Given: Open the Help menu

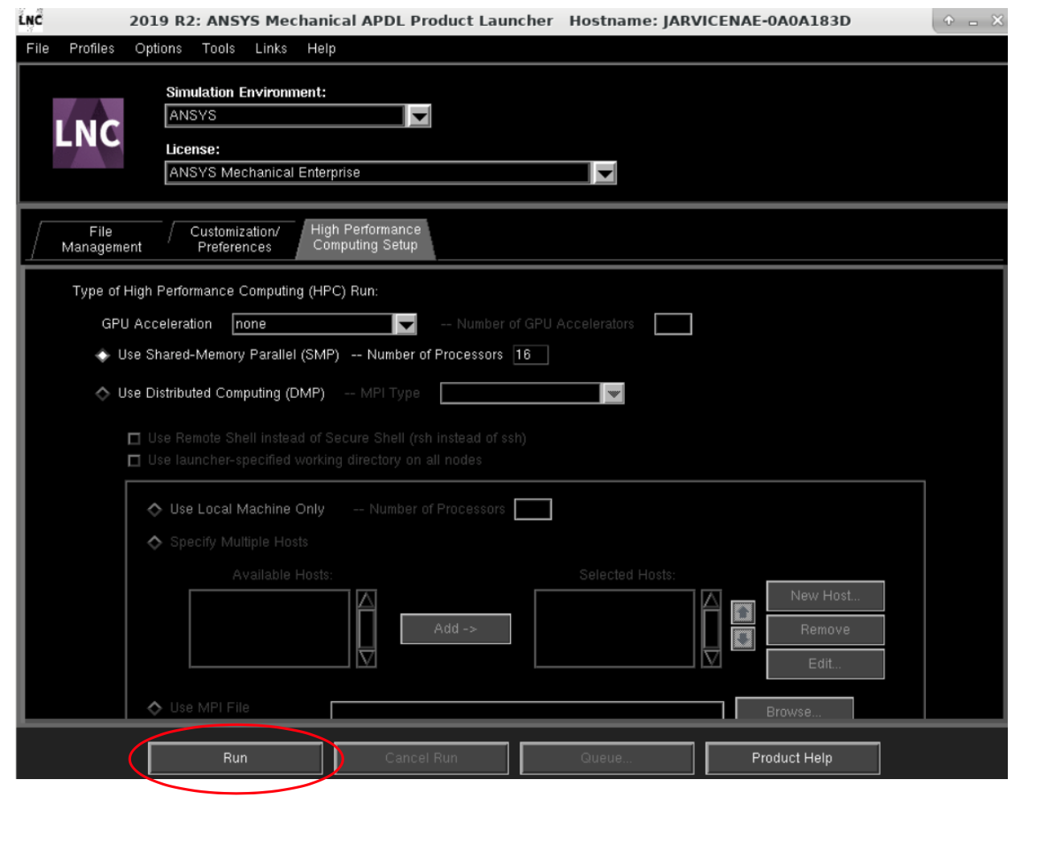Looking at the screenshot, I should [x=322, y=48].
